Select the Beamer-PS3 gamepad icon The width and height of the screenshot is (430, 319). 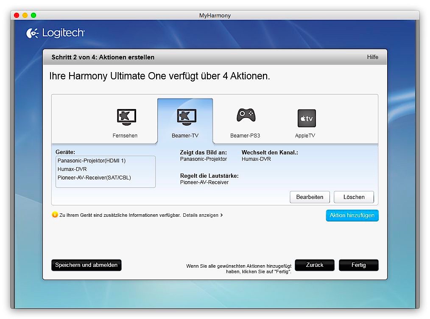click(246, 115)
